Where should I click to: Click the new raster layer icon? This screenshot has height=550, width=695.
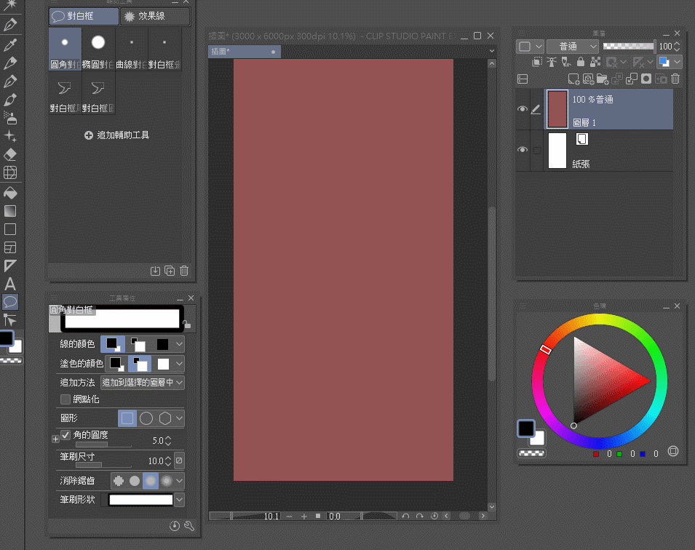[573, 79]
